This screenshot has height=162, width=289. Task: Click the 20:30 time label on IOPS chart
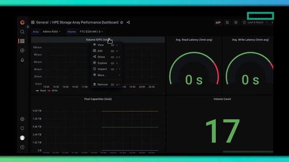point(152,87)
